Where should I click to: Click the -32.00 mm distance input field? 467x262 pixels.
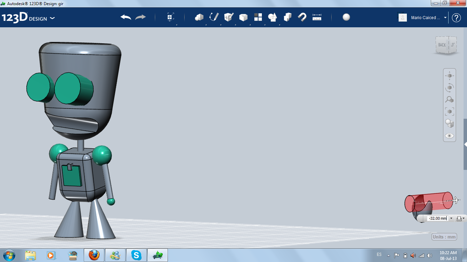pos(437,218)
